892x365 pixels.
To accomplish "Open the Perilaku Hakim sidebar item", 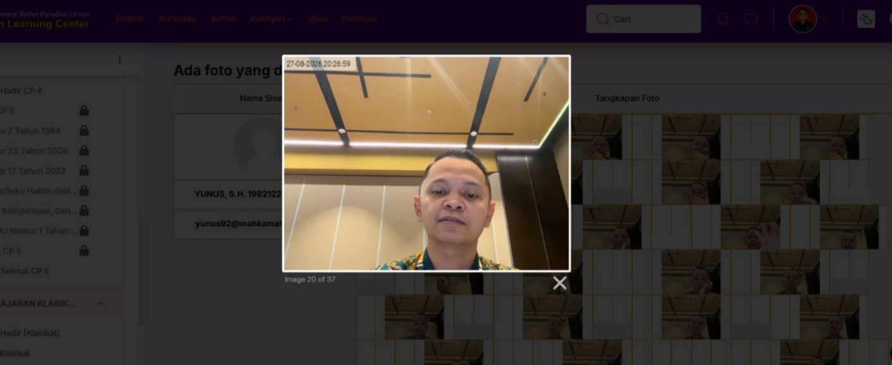I will pos(39,191).
